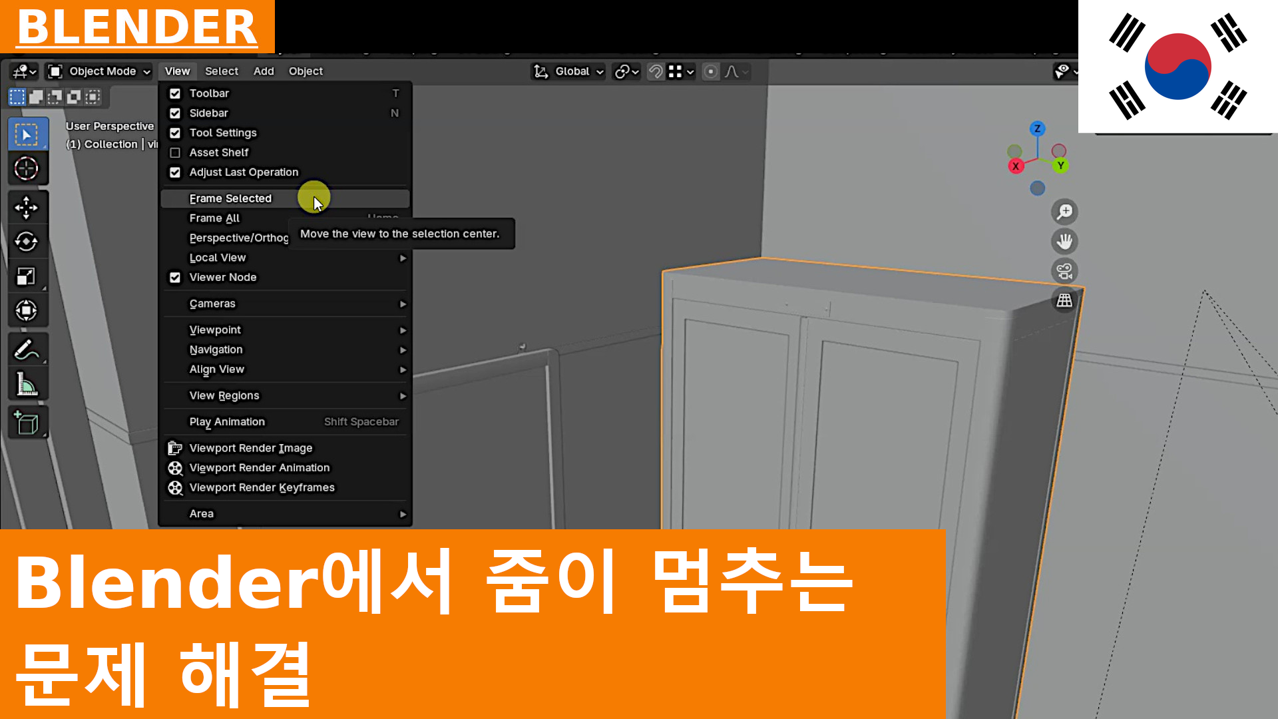Viewport: 1278px width, 719px height.
Task: Click Play Animation menu entry
Action: pos(285,422)
